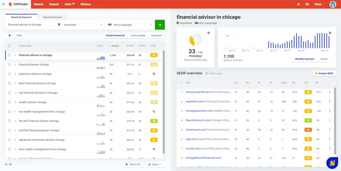
Task: Open the Help dropdown menu
Action: coord(319,4)
